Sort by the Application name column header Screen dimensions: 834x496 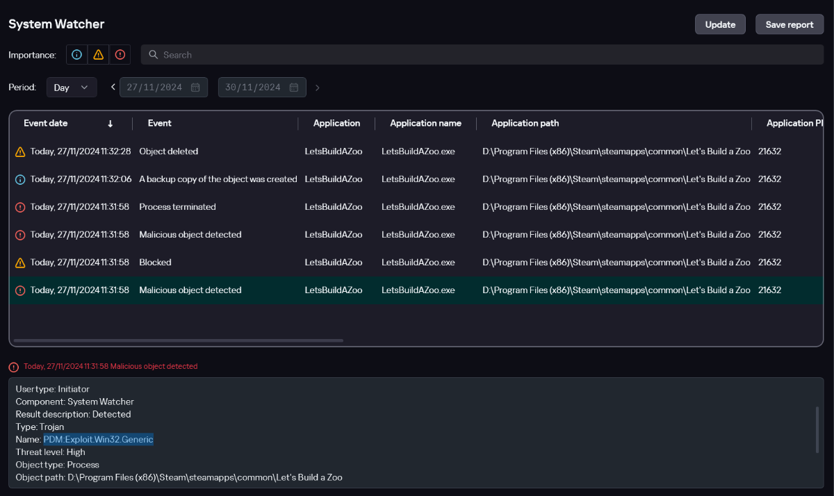pyautogui.click(x=425, y=124)
